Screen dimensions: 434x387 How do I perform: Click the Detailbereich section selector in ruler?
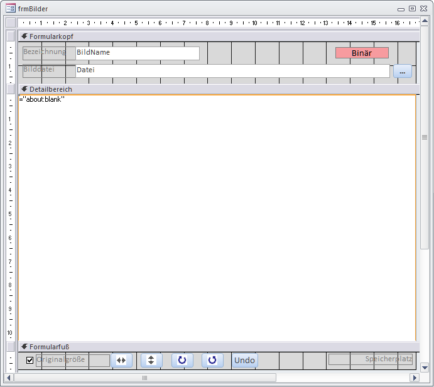coord(11,89)
